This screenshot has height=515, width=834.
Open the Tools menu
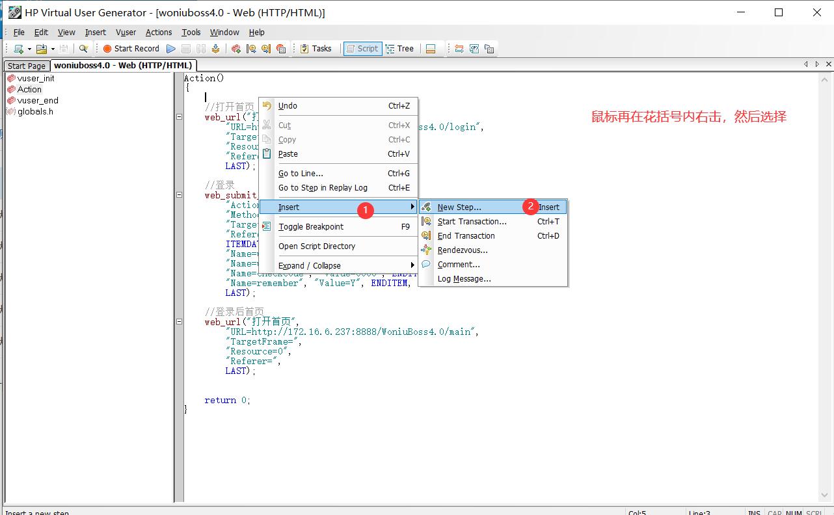tap(191, 32)
